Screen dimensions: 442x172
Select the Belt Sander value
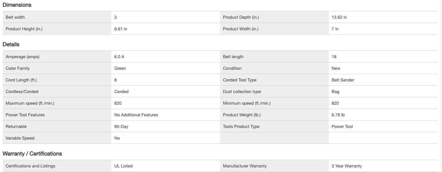click(343, 80)
